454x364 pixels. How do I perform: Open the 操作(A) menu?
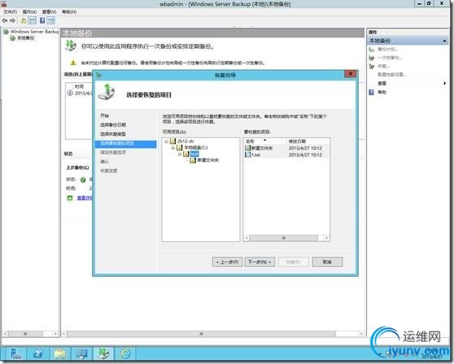click(29, 12)
